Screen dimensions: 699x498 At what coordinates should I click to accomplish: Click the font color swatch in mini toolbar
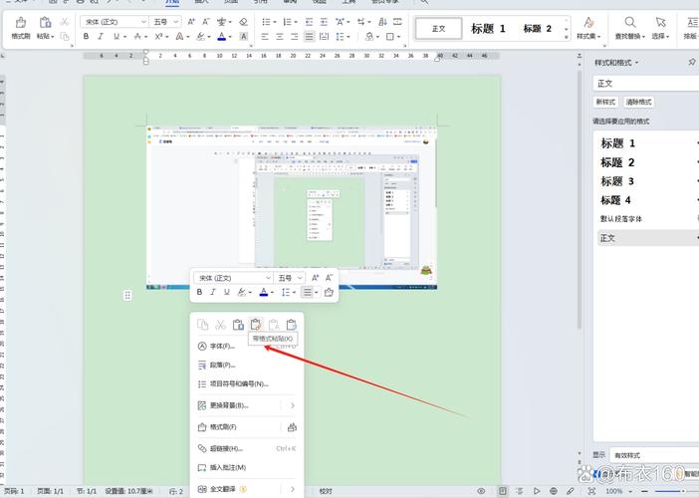(264, 293)
